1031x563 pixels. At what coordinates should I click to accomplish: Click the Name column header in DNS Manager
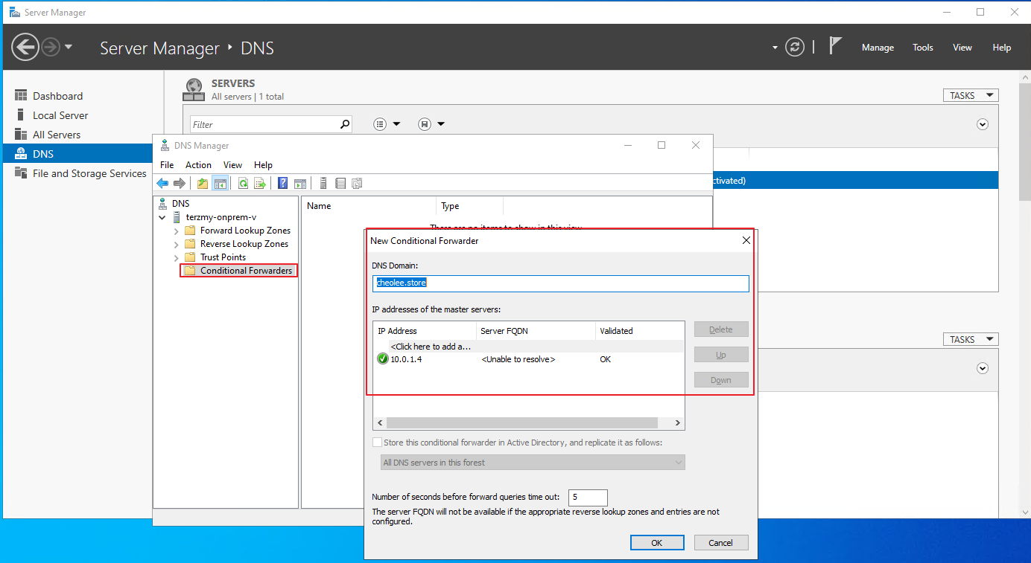[x=369, y=206]
